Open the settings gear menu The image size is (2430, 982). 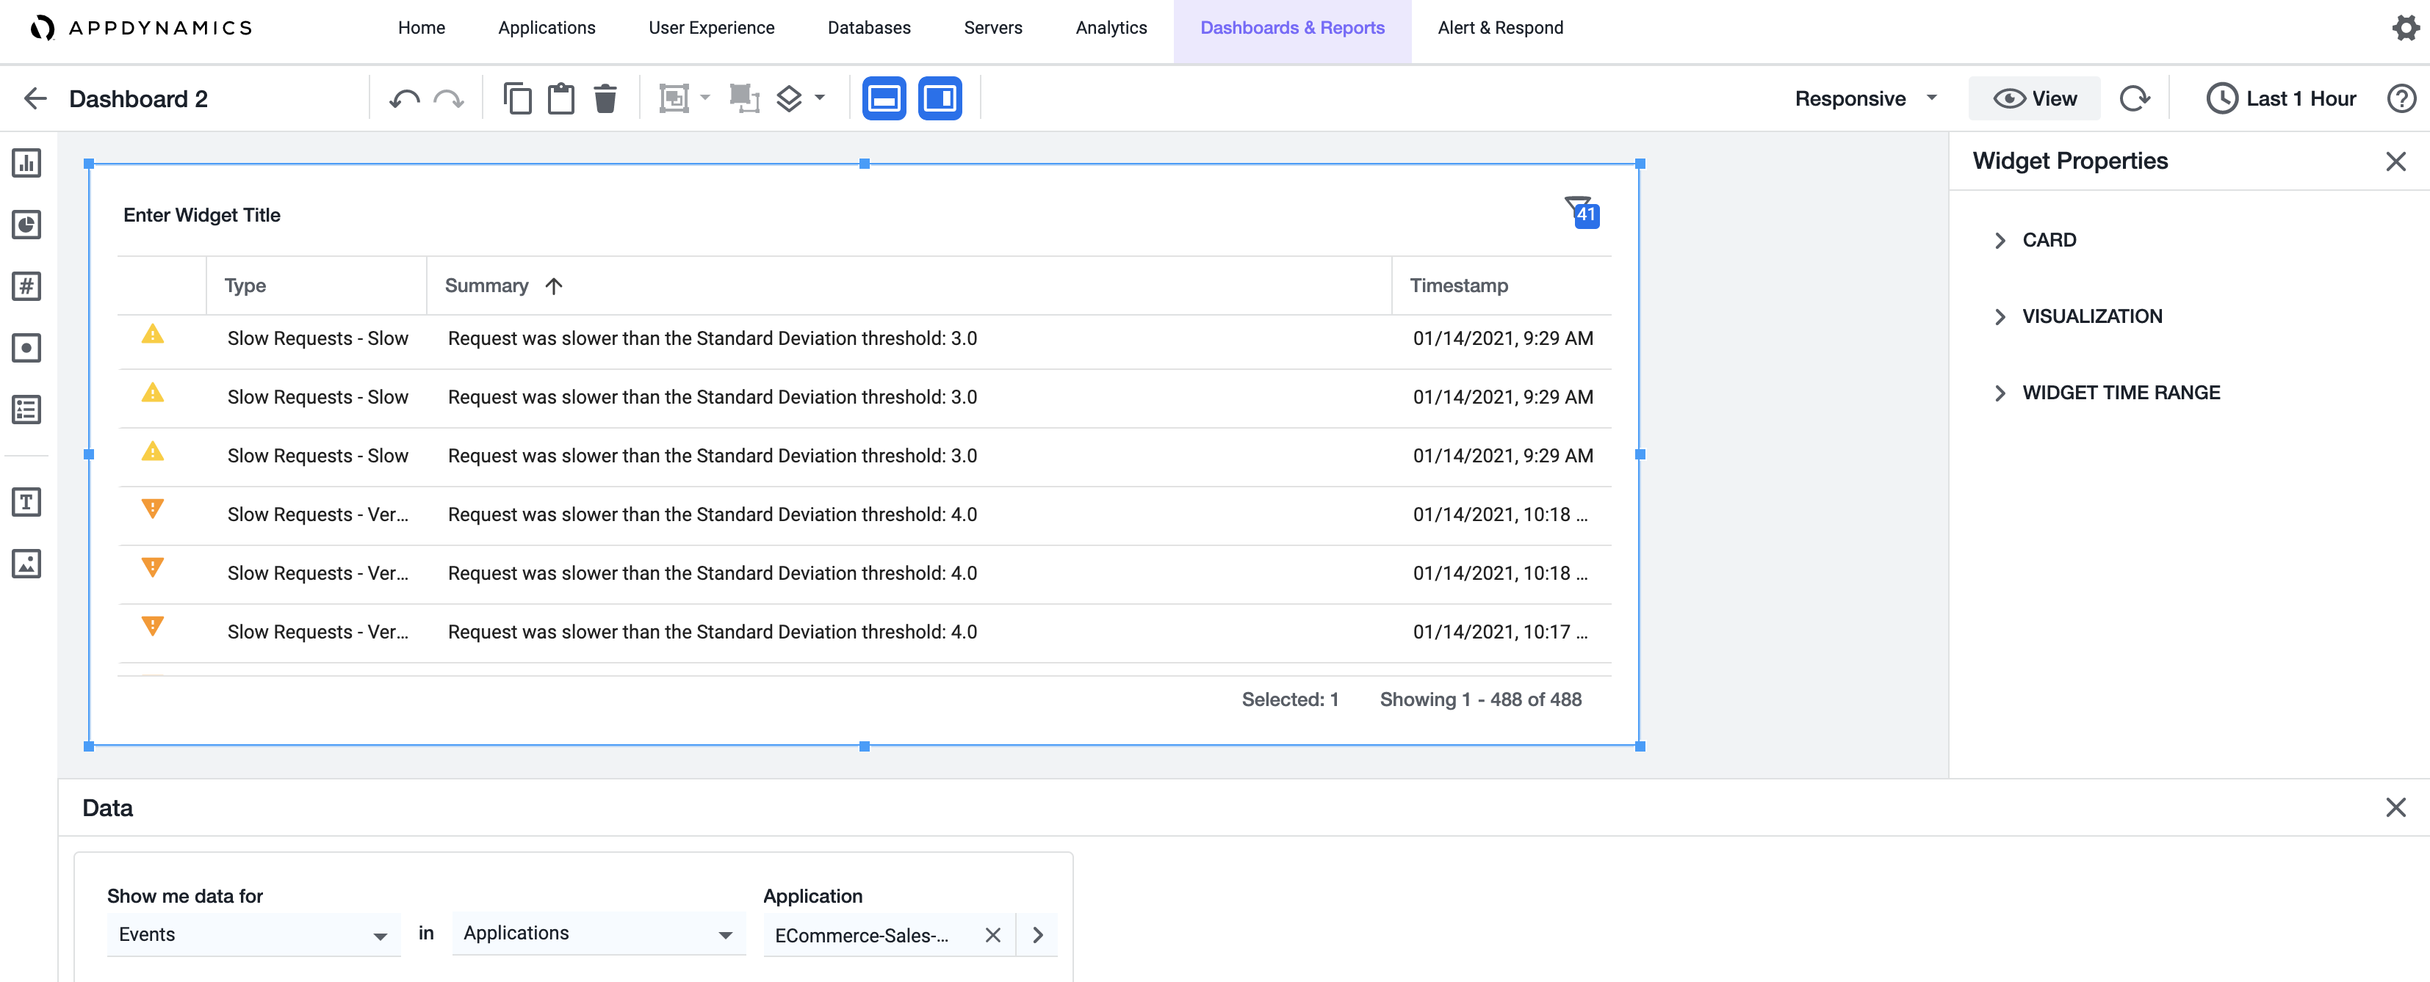(x=2404, y=29)
